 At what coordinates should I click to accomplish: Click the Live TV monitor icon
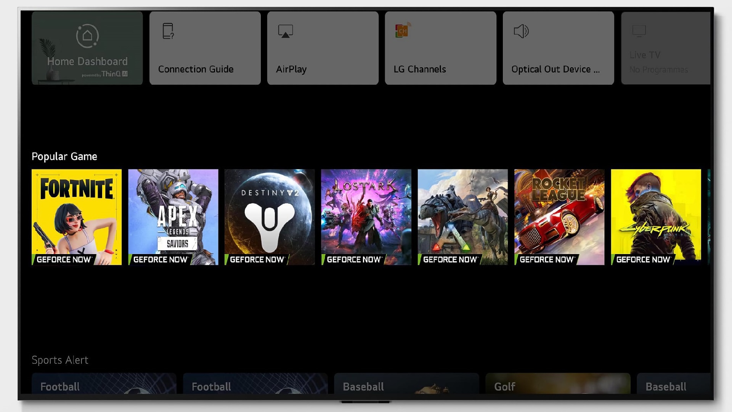click(x=639, y=31)
